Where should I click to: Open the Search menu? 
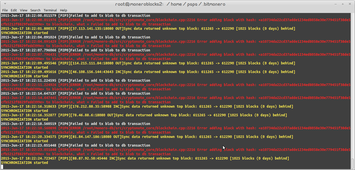35,10
